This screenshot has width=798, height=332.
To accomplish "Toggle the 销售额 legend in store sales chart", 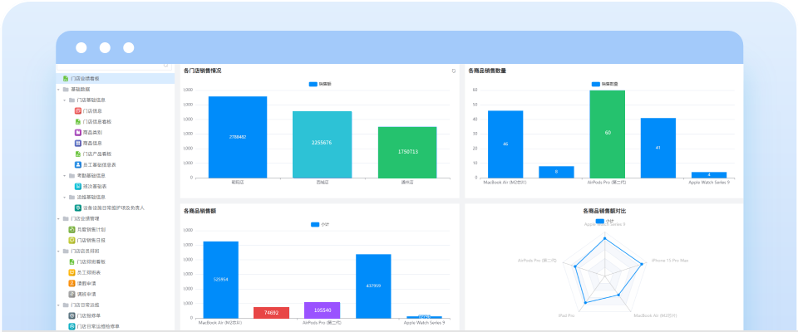I will [320, 84].
